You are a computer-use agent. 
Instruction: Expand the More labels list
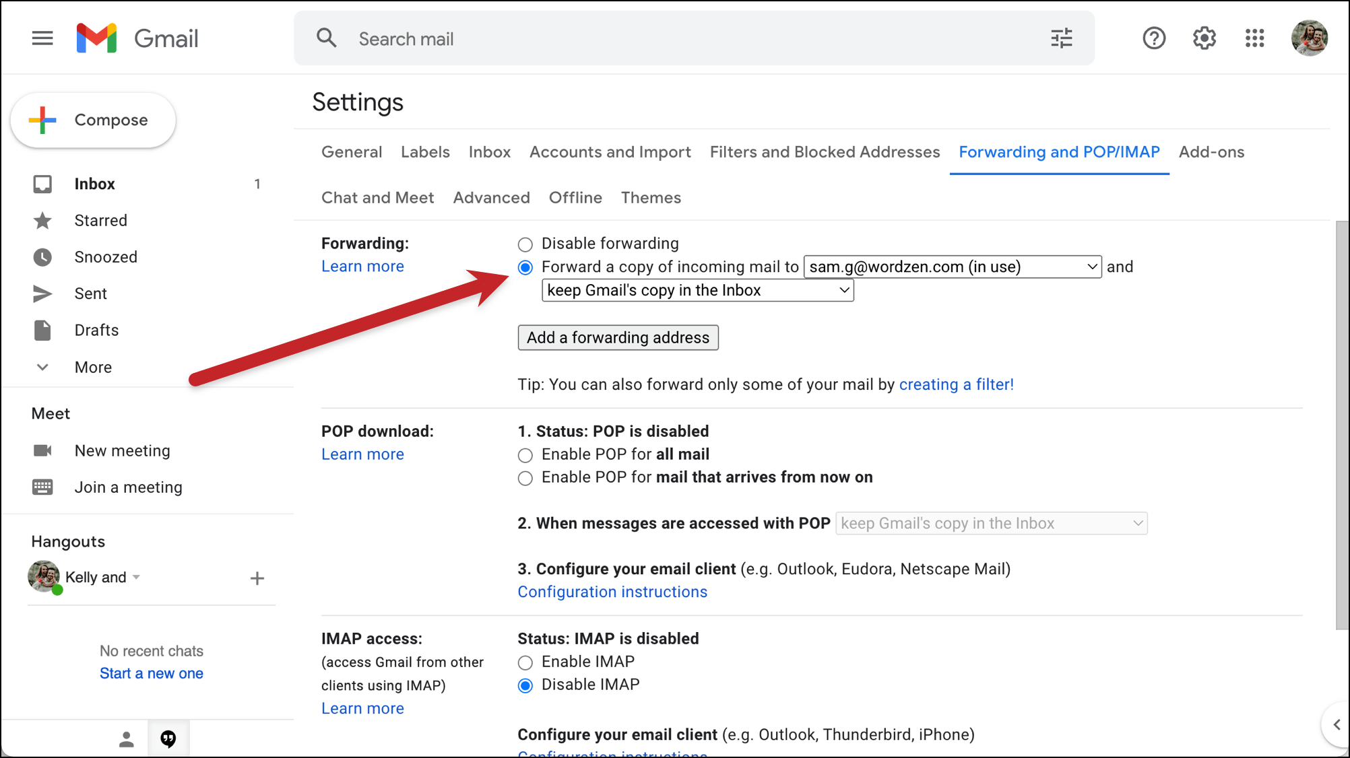tap(93, 368)
